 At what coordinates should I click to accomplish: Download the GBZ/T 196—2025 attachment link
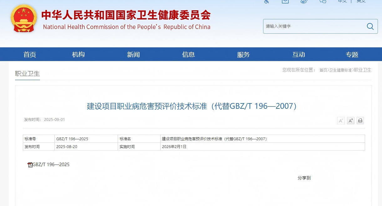51,165
